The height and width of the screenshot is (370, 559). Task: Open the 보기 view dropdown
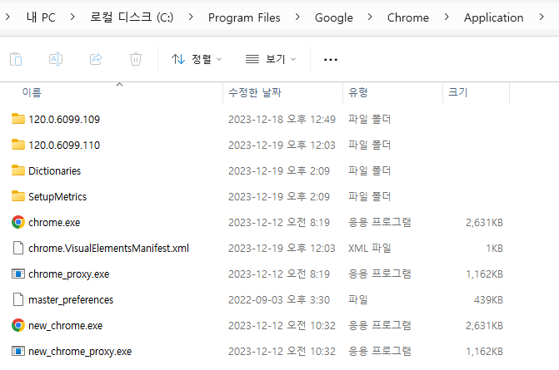[x=271, y=59]
